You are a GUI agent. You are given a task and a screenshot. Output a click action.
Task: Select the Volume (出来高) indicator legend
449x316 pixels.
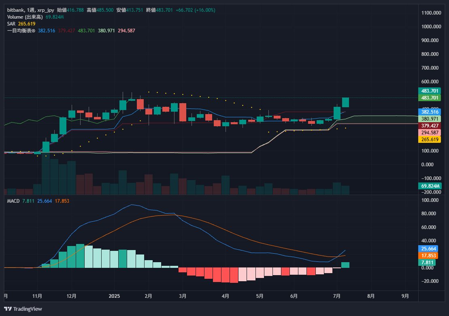click(x=25, y=17)
